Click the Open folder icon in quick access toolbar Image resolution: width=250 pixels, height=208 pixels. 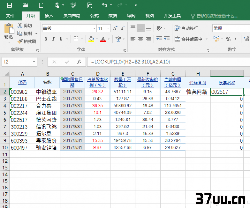tap(25, 5)
